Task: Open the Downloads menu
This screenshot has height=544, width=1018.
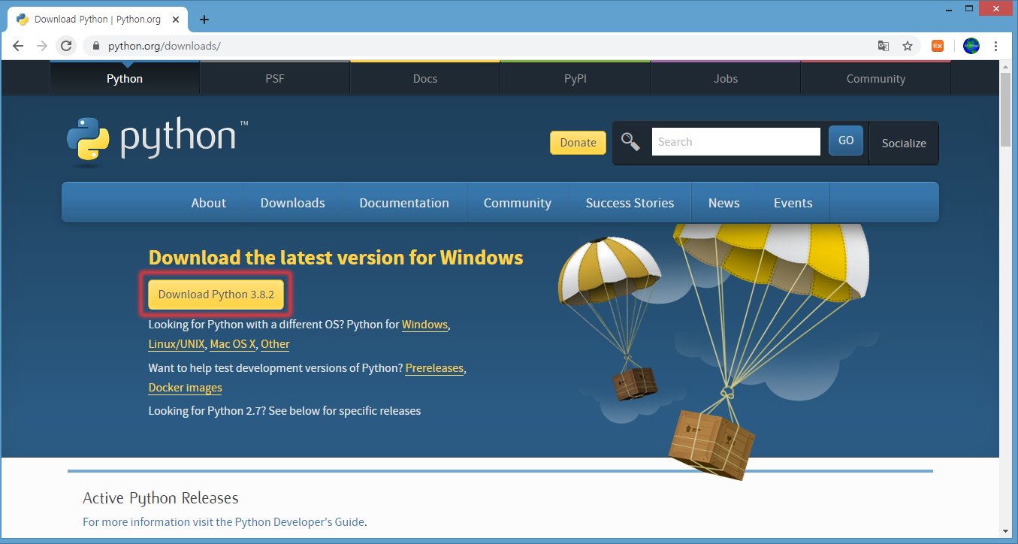Action: (x=293, y=203)
